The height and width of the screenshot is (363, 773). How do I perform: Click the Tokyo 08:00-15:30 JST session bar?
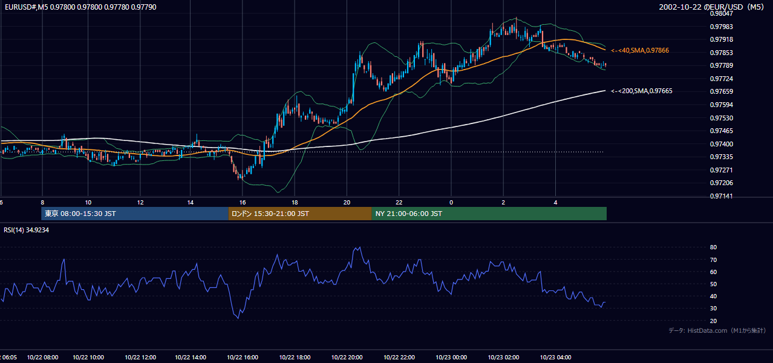tap(134, 214)
